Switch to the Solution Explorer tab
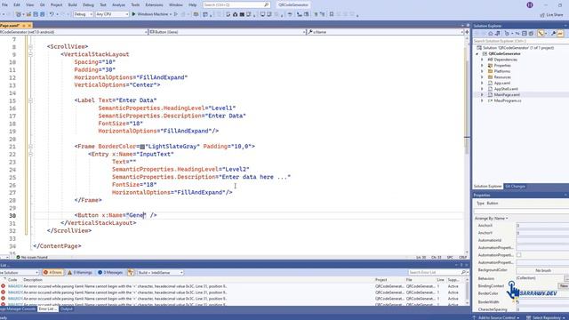The width and height of the screenshot is (569, 320). (487, 187)
